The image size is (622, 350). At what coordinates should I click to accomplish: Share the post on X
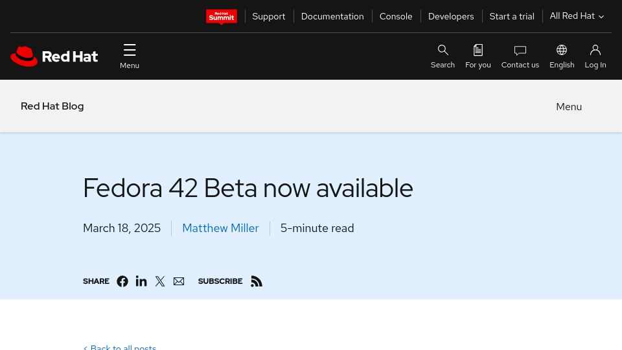click(x=160, y=281)
